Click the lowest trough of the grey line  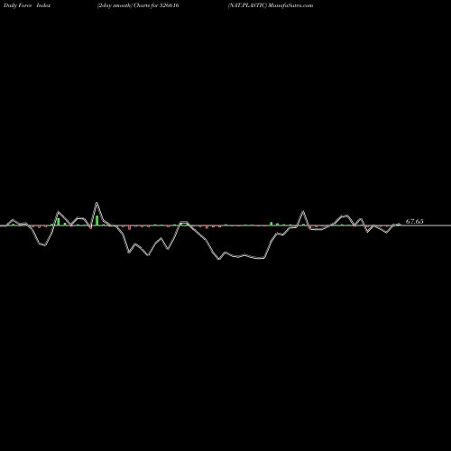219,259
